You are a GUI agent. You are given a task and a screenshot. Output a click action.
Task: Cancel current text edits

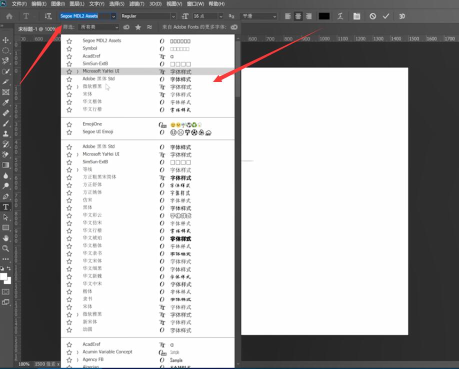(372, 16)
